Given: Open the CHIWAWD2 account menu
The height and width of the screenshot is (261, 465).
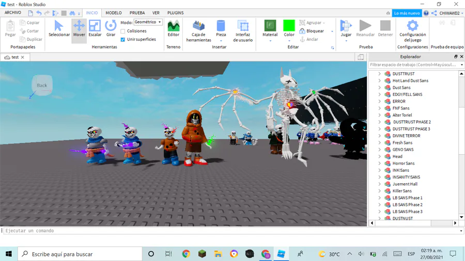Looking at the screenshot, I should [451, 13].
